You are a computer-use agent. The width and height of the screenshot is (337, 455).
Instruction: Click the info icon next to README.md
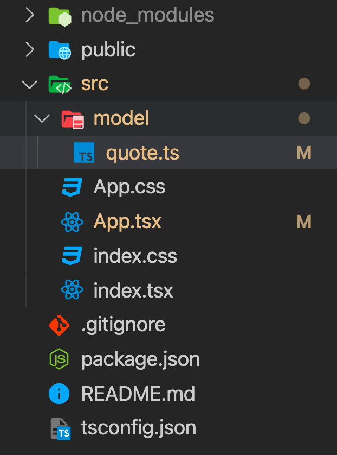point(60,394)
